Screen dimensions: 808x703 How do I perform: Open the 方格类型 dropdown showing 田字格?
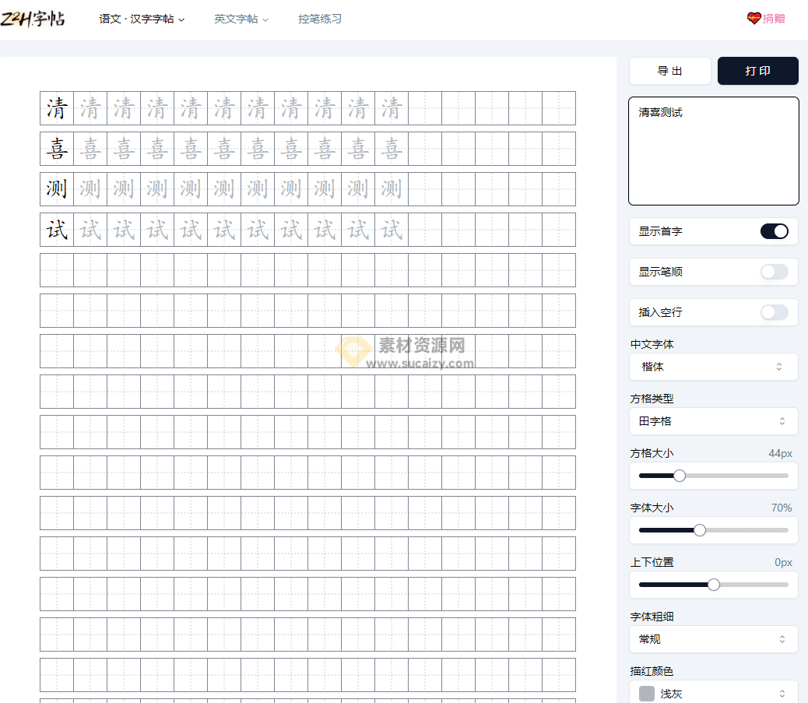point(713,421)
